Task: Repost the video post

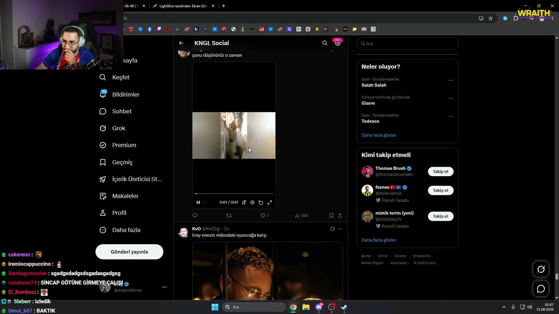Action: pos(229,215)
